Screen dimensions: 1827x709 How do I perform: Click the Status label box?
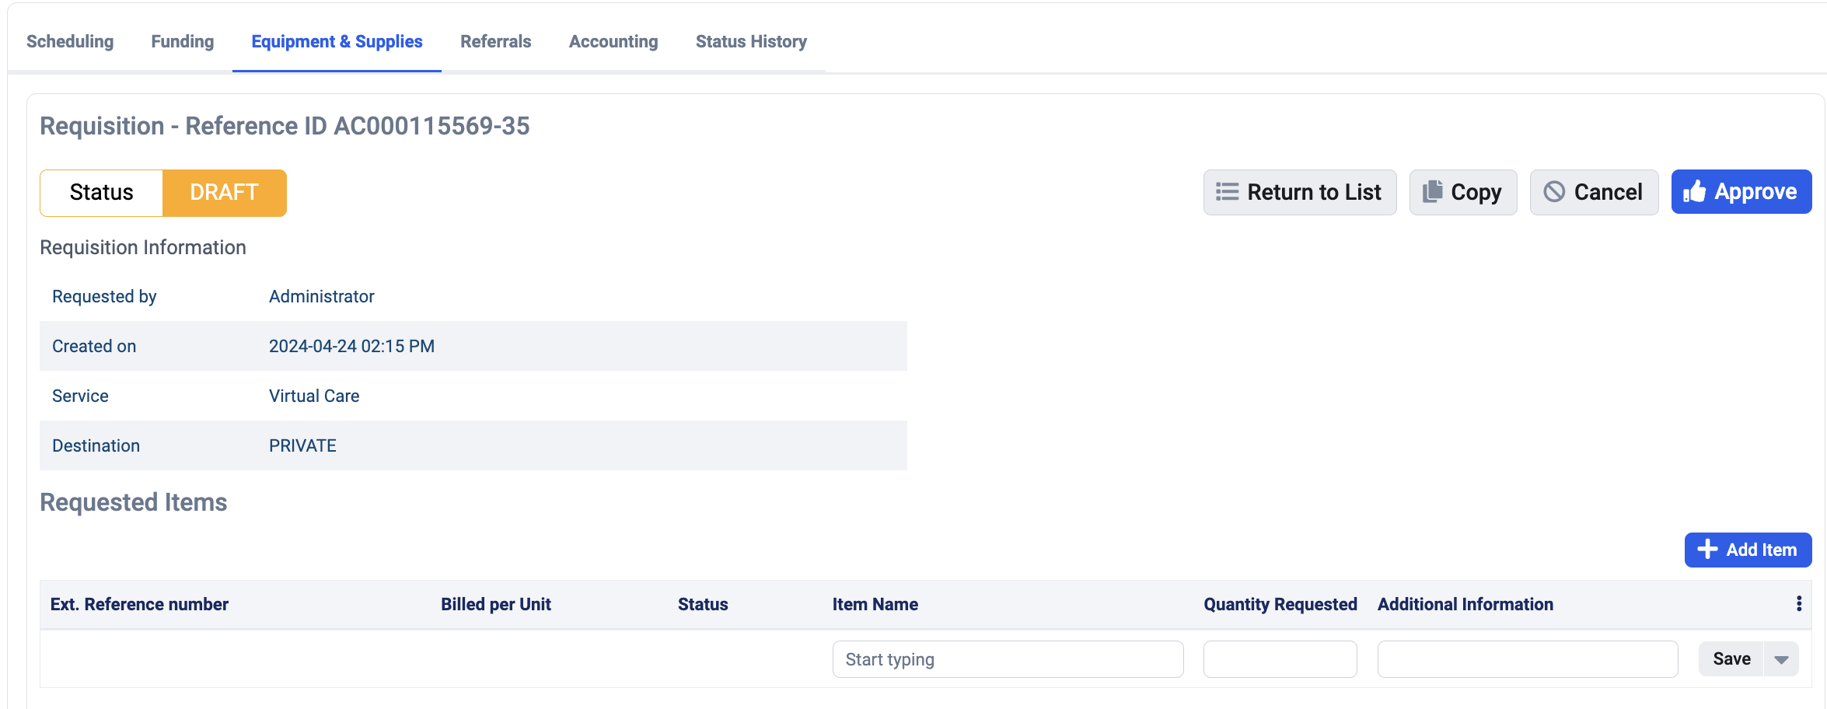pos(101,193)
